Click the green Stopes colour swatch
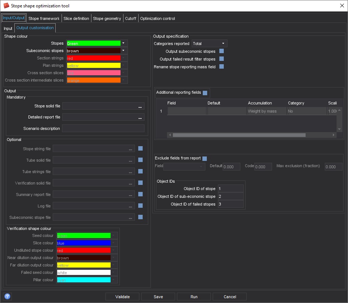 point(93,43)
